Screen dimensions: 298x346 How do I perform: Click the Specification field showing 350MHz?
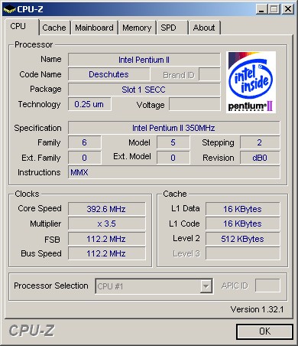tap(173, 128)
